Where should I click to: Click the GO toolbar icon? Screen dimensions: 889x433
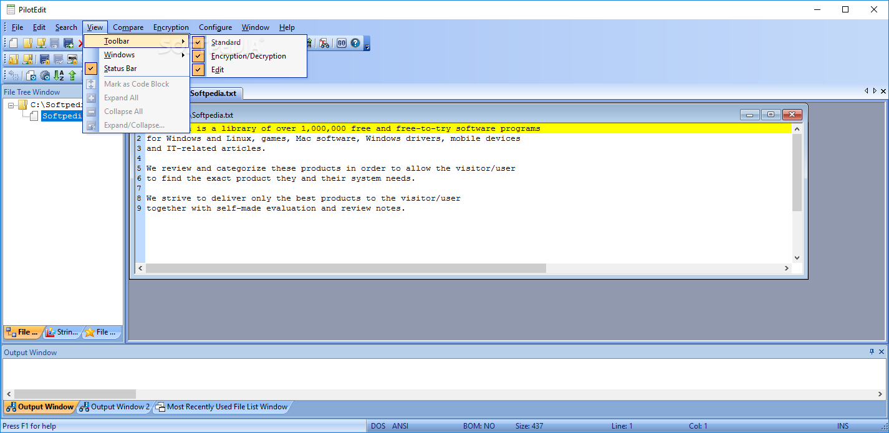(x=342, y=43)
